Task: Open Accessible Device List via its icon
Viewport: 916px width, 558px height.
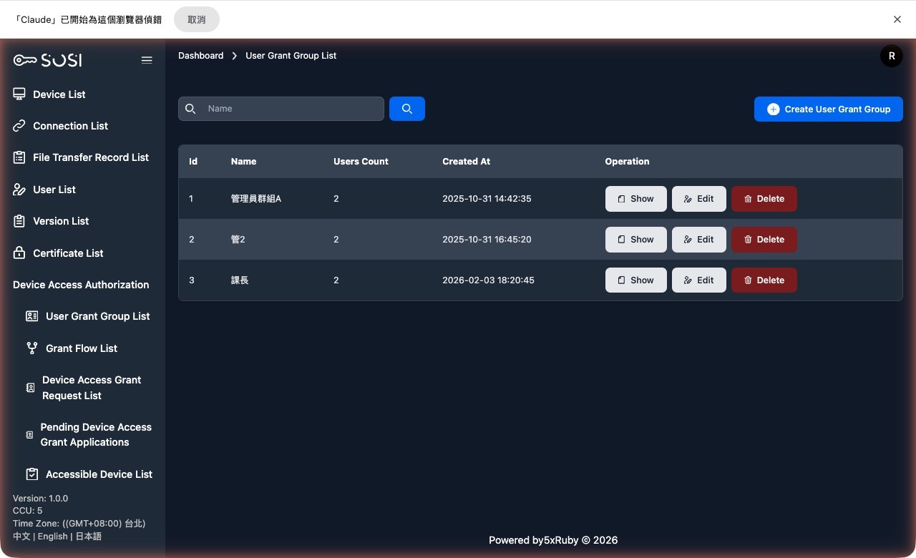Action: (x=31, y=474)
